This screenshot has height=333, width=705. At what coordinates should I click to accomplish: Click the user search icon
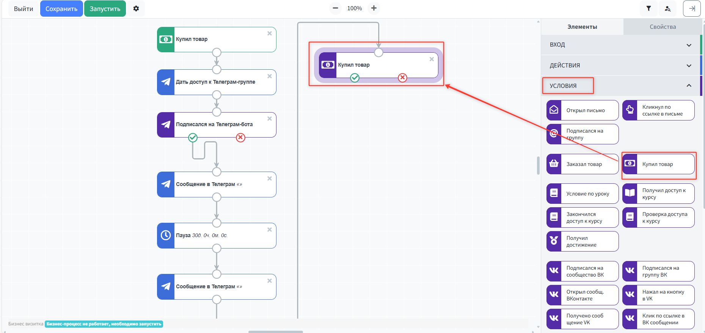click(667, 8)
